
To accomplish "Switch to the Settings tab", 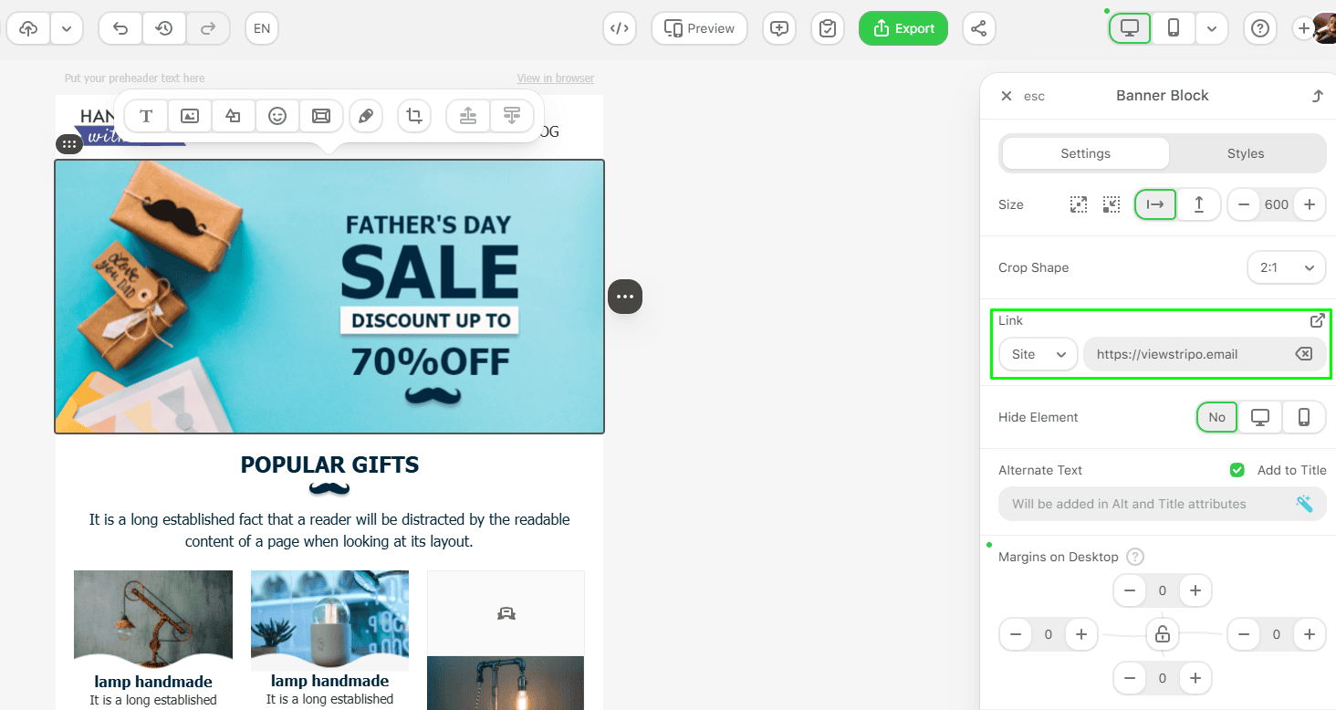I will 1085,153.
